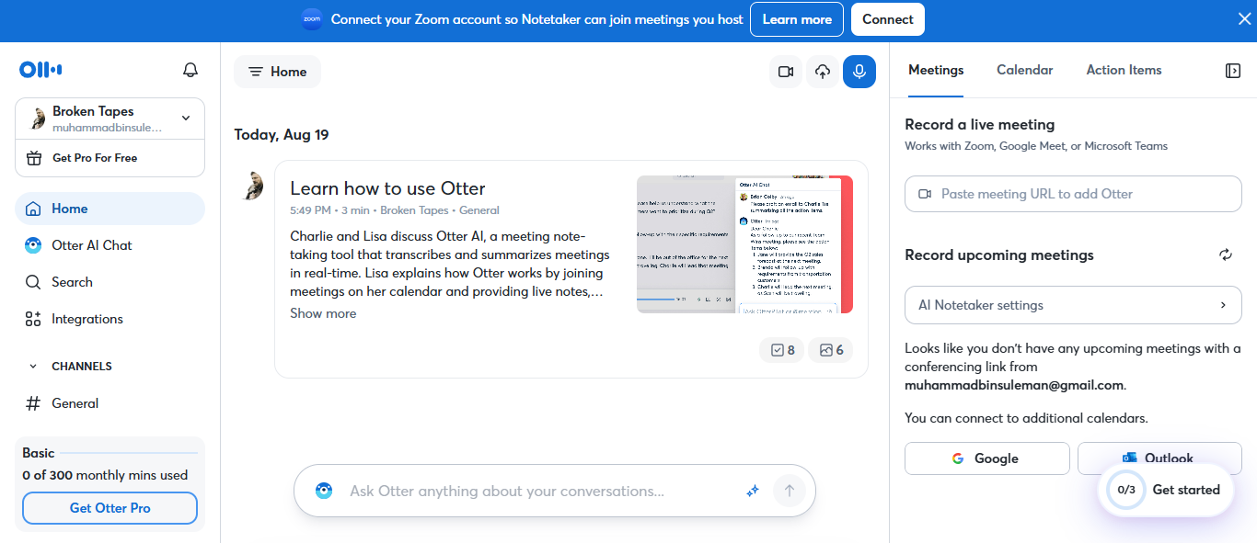Start a video meeting recording
This screenshot has width=1257, height=543.
pos(786,72)
